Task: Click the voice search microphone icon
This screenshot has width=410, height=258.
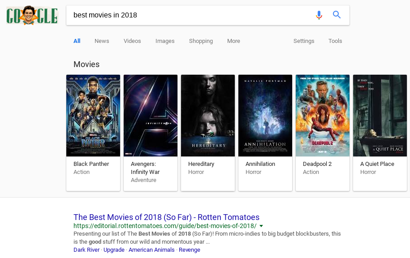Action: [319, 15]
